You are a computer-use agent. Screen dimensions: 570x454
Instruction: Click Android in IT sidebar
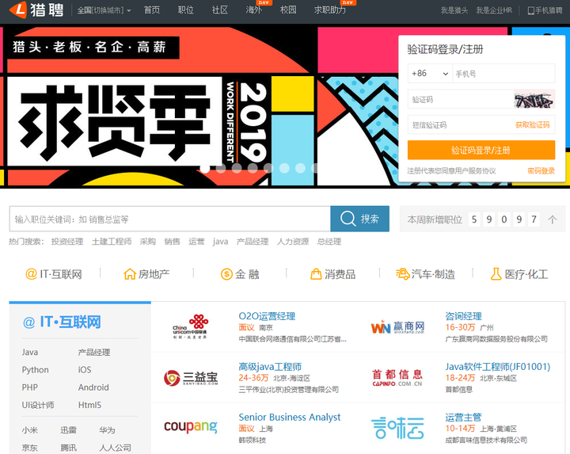click(x=93, y=387)
